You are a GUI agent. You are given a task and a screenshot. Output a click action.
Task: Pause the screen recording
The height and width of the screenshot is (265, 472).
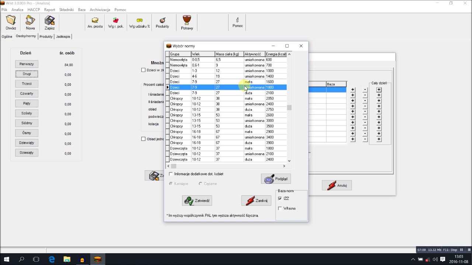click(x=461, y=250)
